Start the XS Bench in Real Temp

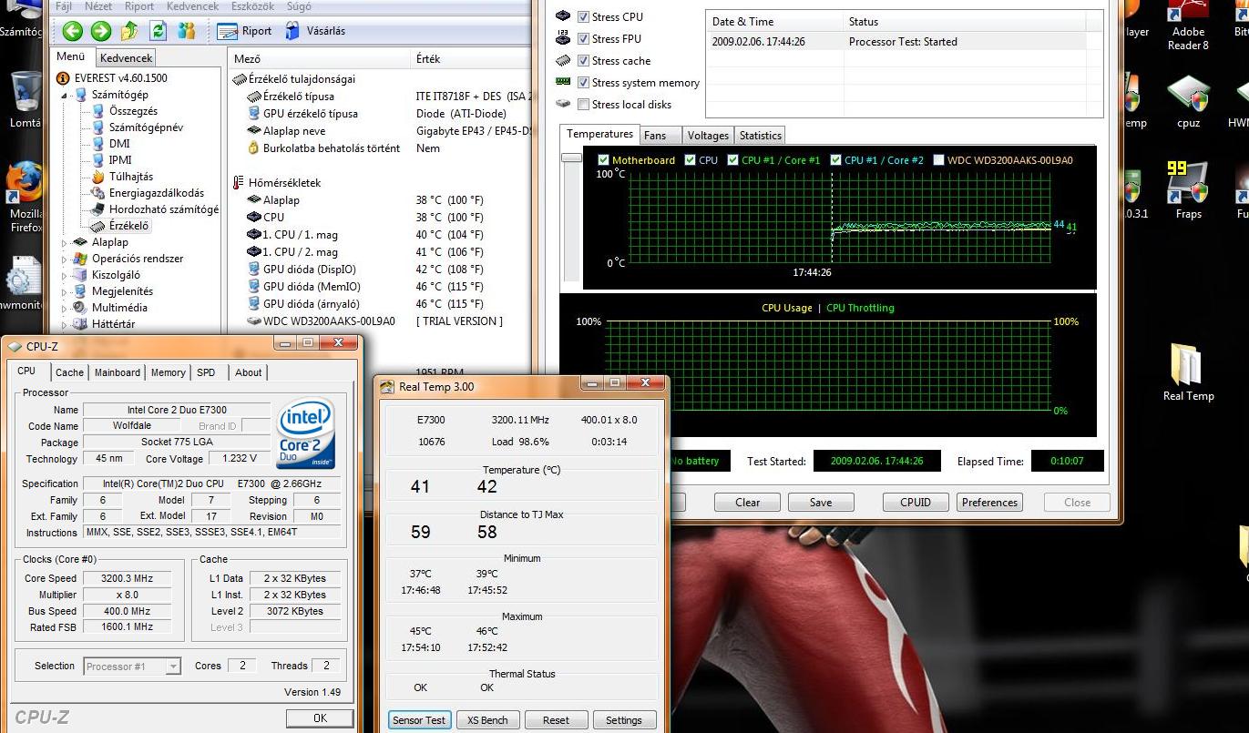[x=487, y=719]
